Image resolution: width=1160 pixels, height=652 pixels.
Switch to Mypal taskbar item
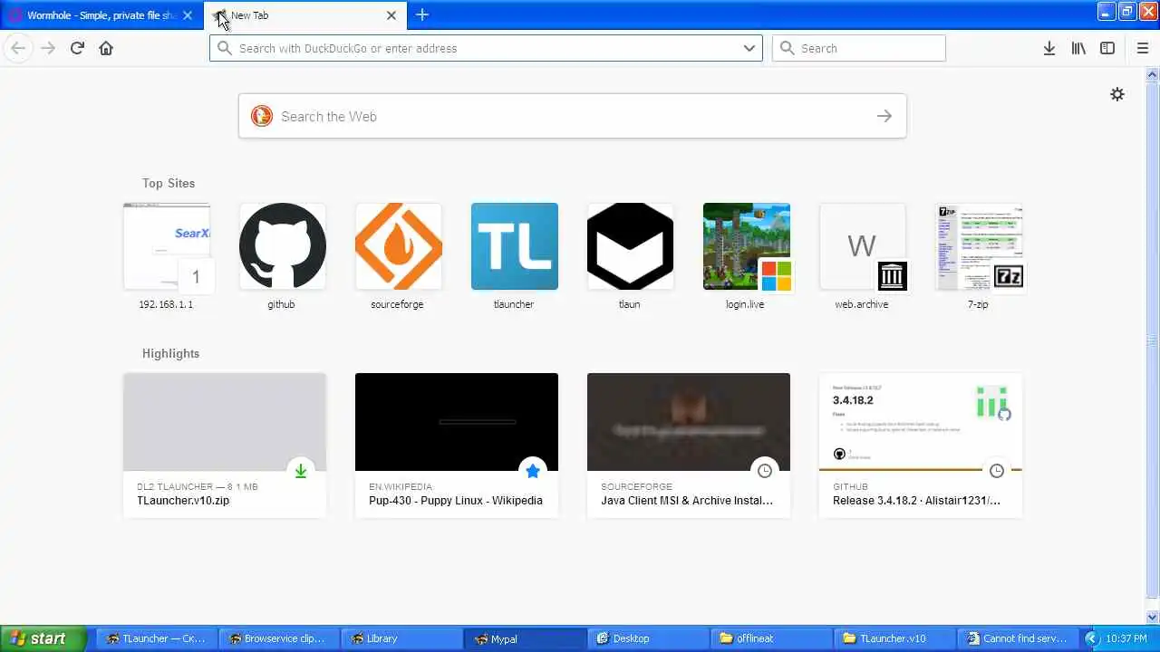click(525, 638)
